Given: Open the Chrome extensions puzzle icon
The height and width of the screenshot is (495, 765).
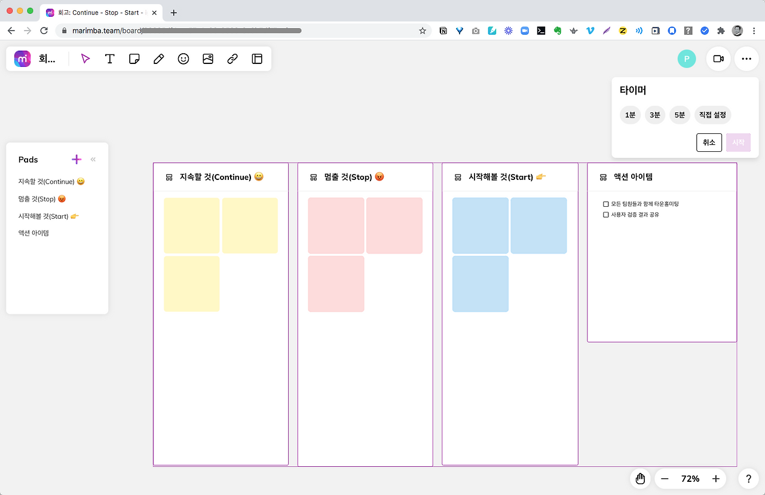Looking at the screenshot, I should click(x=721, y=30).
